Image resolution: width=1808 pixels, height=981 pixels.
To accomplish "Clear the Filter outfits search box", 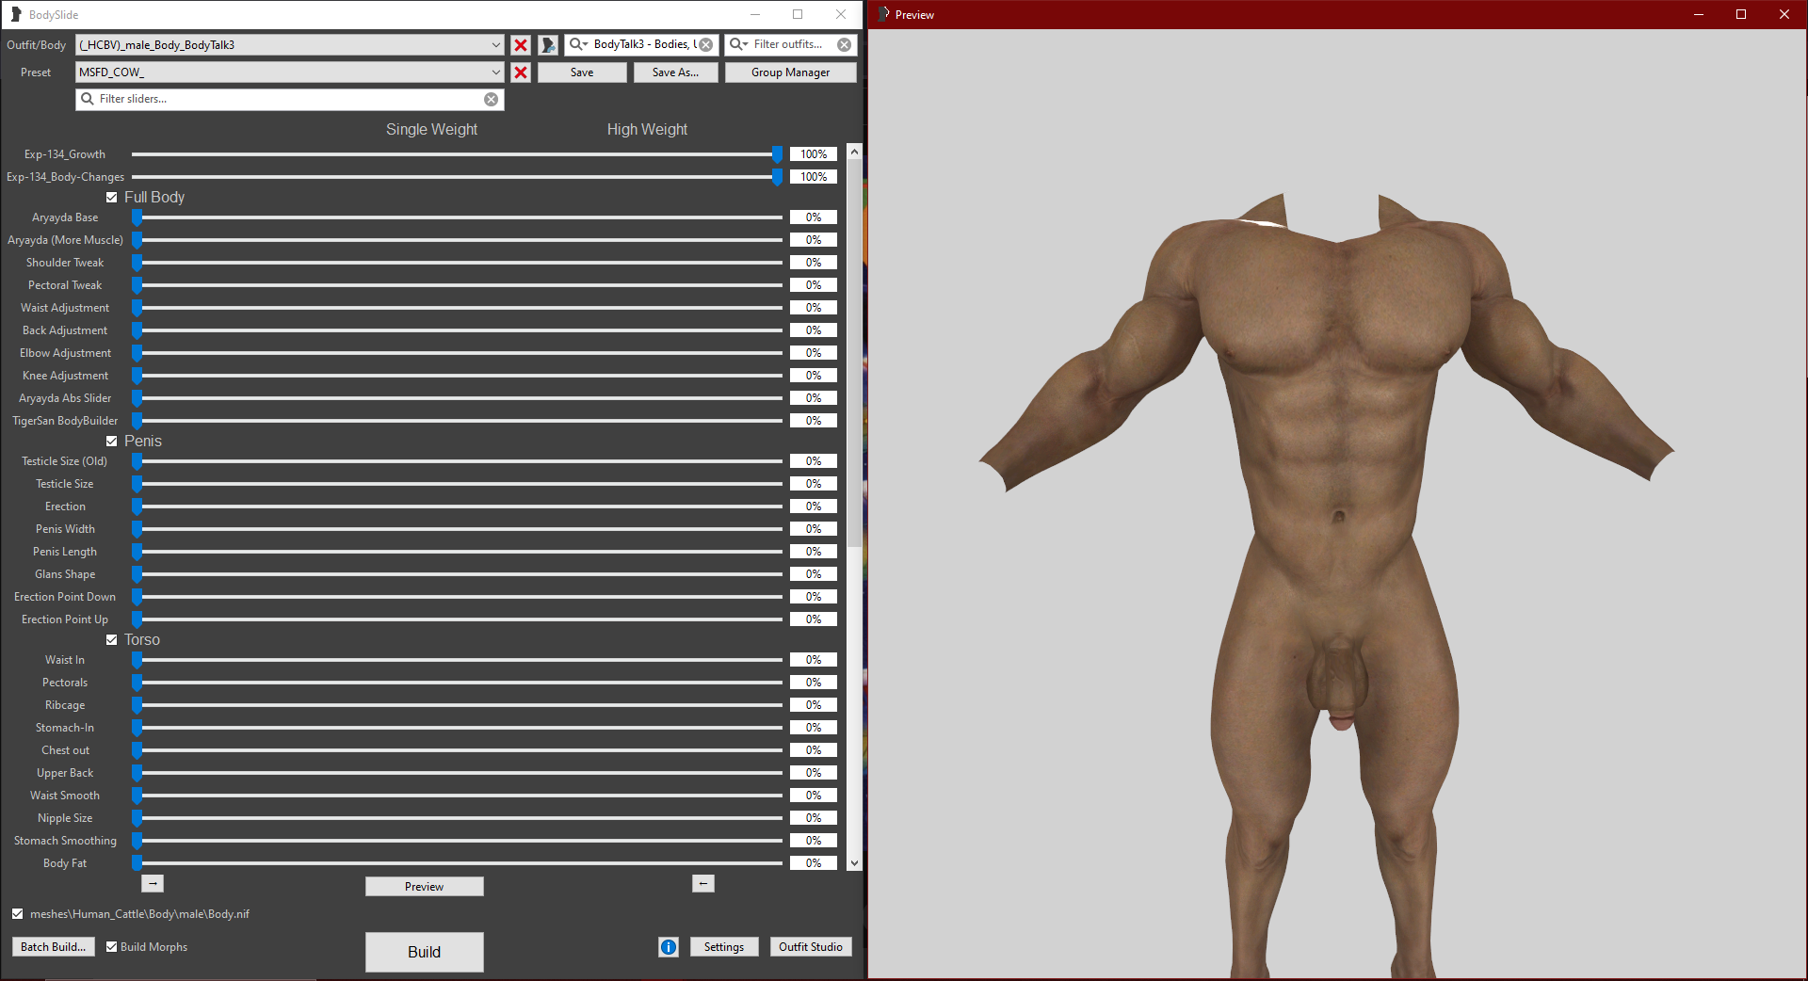I will click(x=845, y=44).
